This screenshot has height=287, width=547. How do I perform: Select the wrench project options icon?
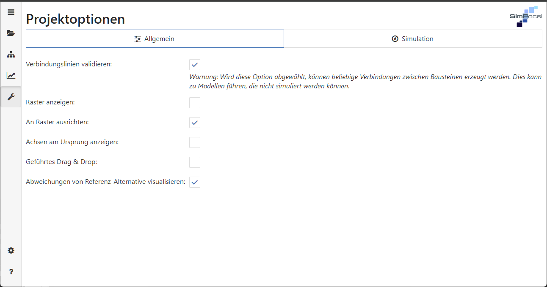click(x=11, y=97)
